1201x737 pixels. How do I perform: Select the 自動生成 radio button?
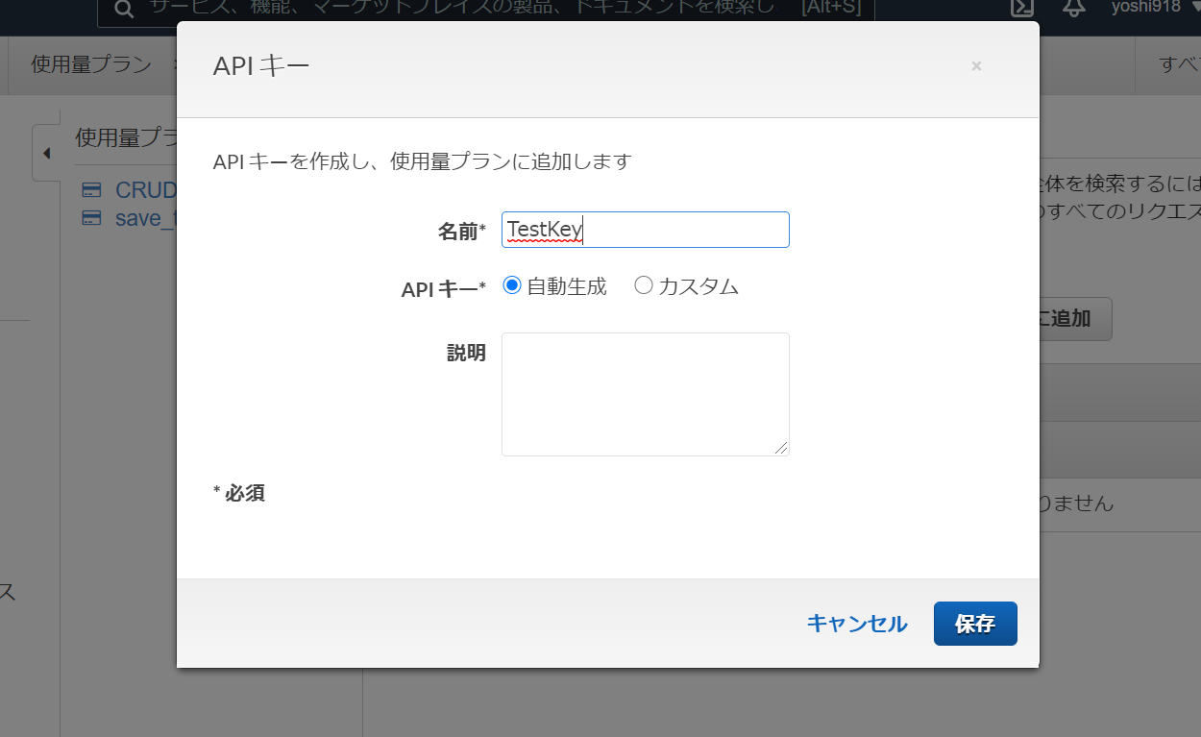pyautogui.click(x=512, y=284)
